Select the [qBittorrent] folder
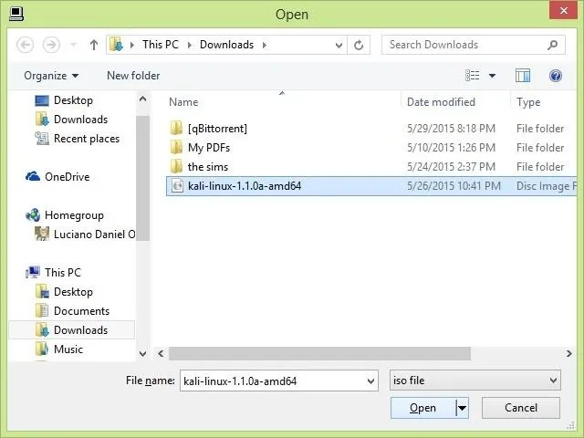584x438 pixels. point(217,129)
